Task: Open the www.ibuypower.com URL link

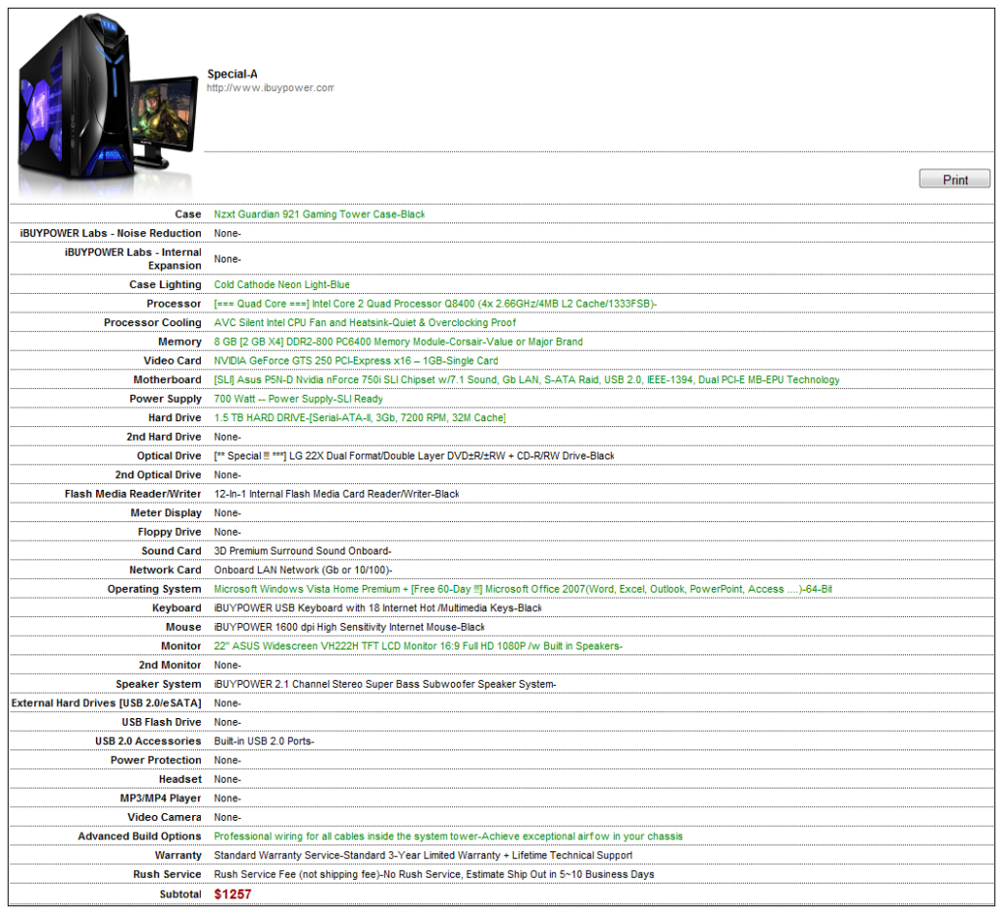Action: click(x=270, y=88)
